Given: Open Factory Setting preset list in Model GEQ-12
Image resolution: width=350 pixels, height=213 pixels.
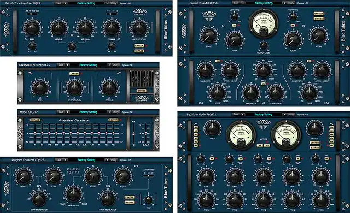Looking at the screenshot, I should pyautogui.click(x=89, y=112).
